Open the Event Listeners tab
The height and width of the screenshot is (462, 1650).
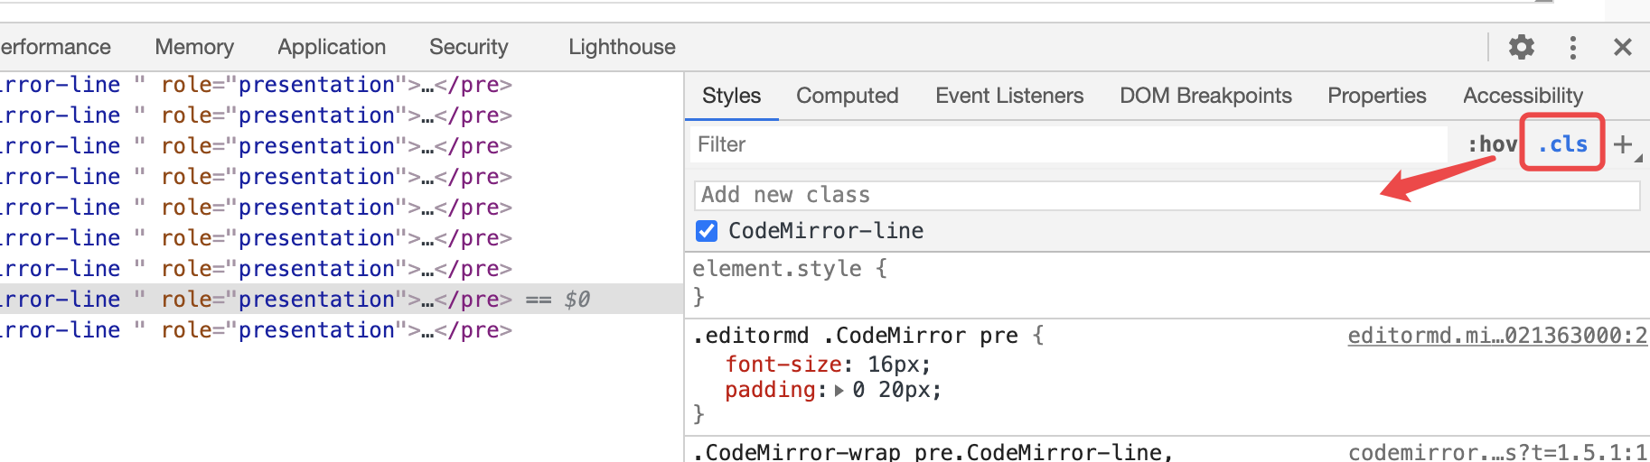(x=1009, y=96)
